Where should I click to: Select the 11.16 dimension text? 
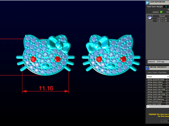click(46, 88)
